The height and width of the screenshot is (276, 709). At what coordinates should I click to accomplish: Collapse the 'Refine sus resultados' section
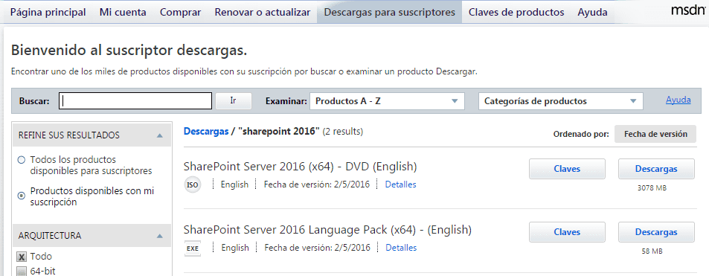click(x=159, y=135)
